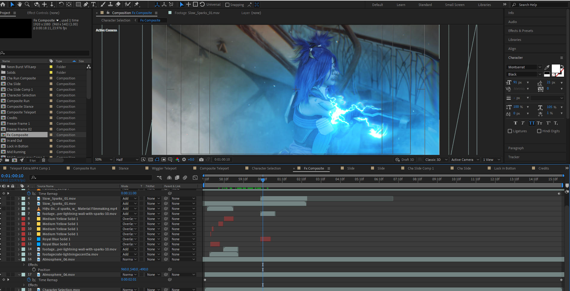Open the 1 View layout dropdown

tap(491, 160)
